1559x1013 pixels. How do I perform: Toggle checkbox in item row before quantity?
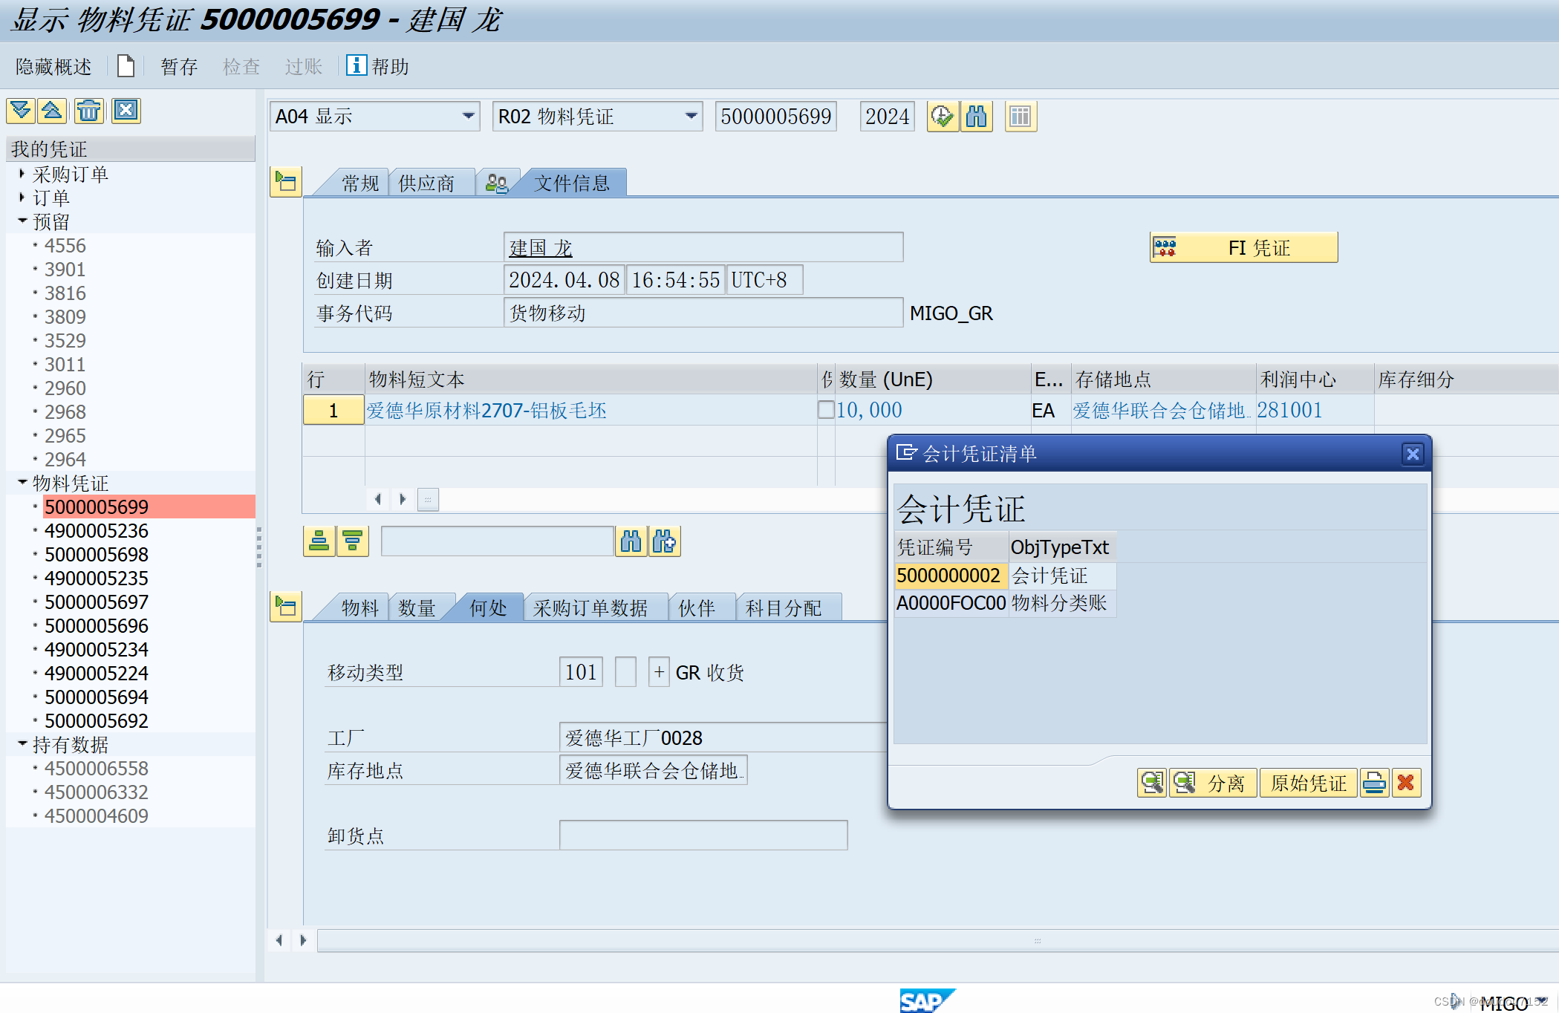pyautogui.click(x=825, y=410)
